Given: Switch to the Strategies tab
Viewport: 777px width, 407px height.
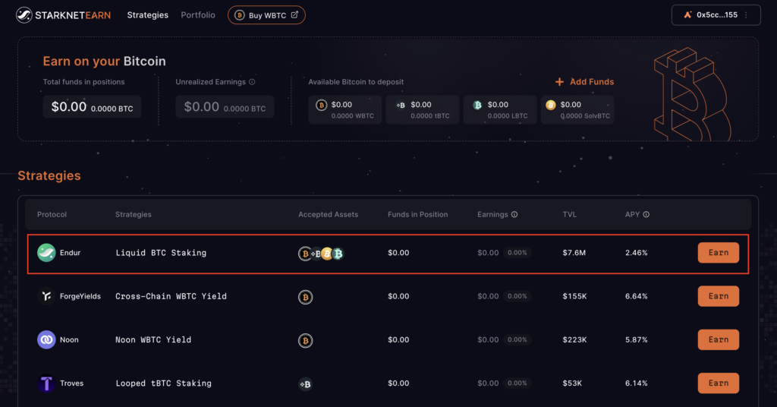Looking at the screenshot, I should pos(148,15).
